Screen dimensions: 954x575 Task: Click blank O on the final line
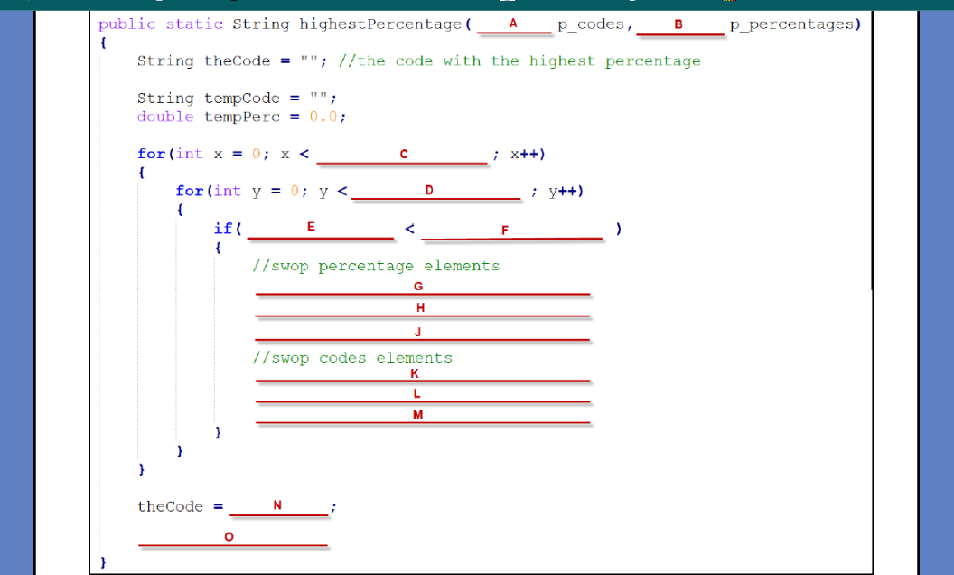(x=233, y=540)
